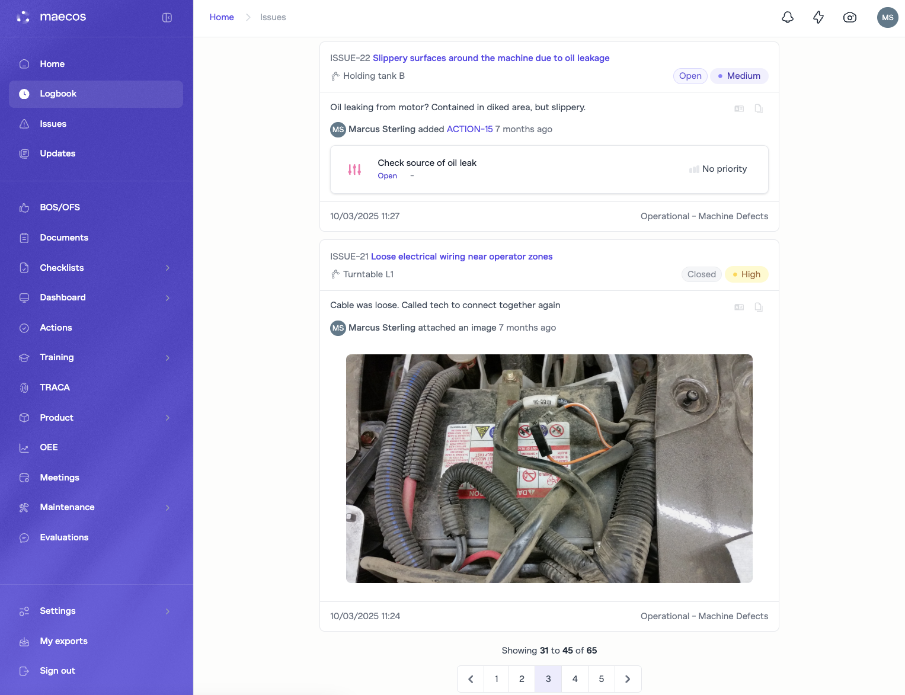Image resolution: width=905 pixels, height=695 pixels.
Task: Click the action sliders icon for oil leak
Action: point(354,169)
